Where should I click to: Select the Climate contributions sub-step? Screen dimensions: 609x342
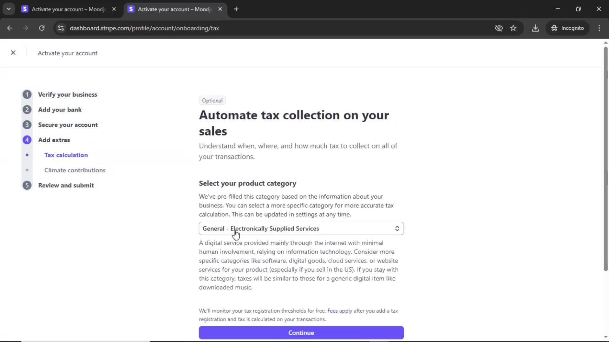[75, 170]
